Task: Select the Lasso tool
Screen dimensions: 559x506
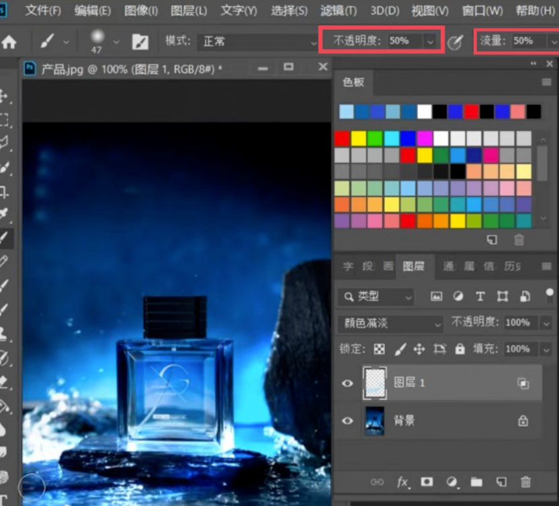Action: pos(4,143)
